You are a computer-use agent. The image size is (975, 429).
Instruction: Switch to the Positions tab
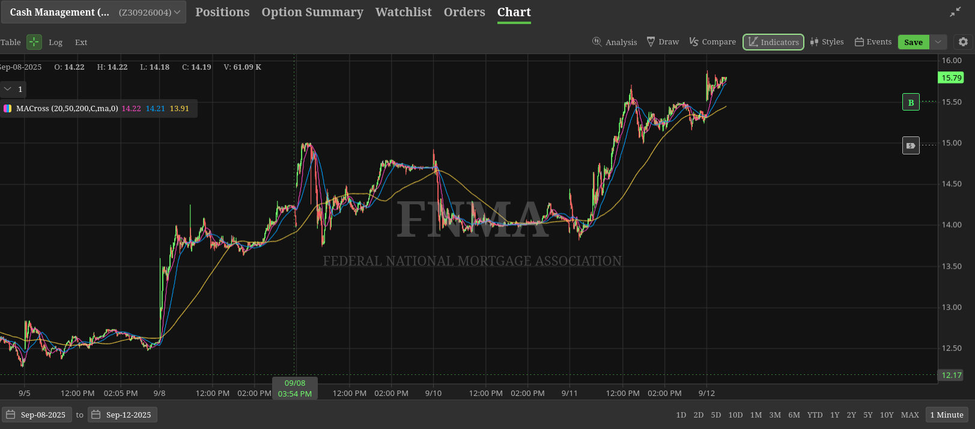[222, 12]
